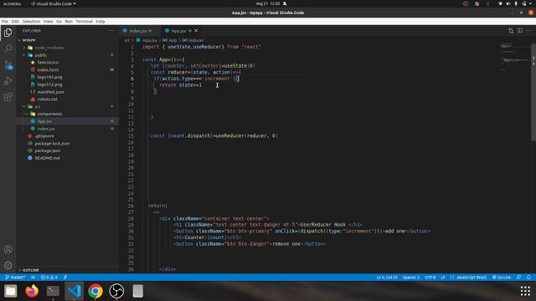This screenshot has width=536, height=301.
Task: Split the editor to the right
Action: pos(519,30)
